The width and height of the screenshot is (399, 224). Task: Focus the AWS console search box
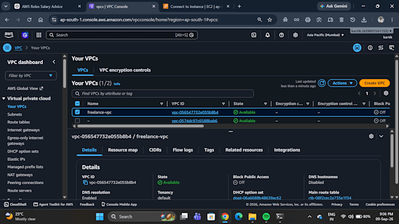pos(121,35)
